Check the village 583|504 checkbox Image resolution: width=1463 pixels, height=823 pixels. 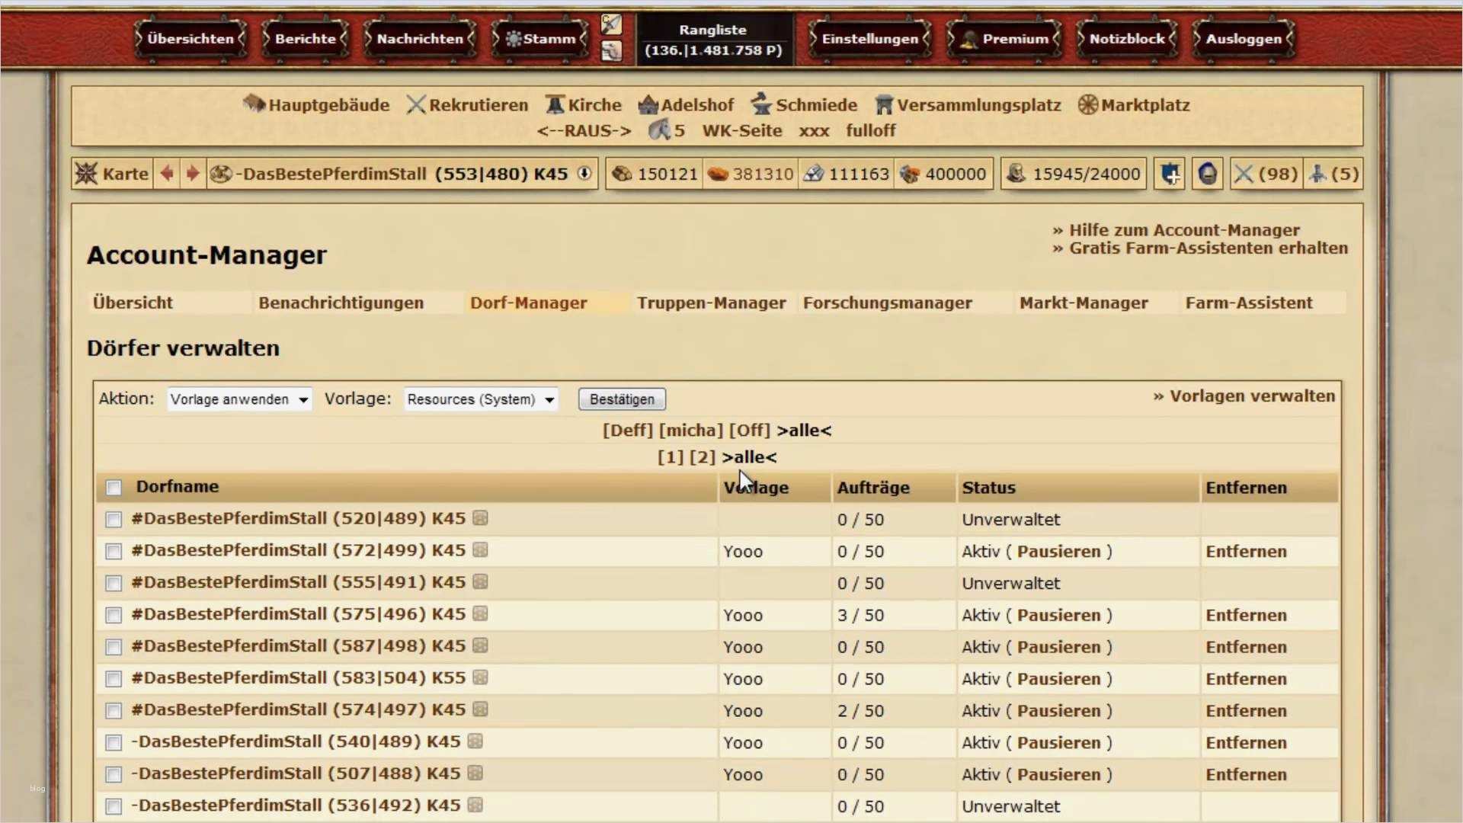click(114, 679)
